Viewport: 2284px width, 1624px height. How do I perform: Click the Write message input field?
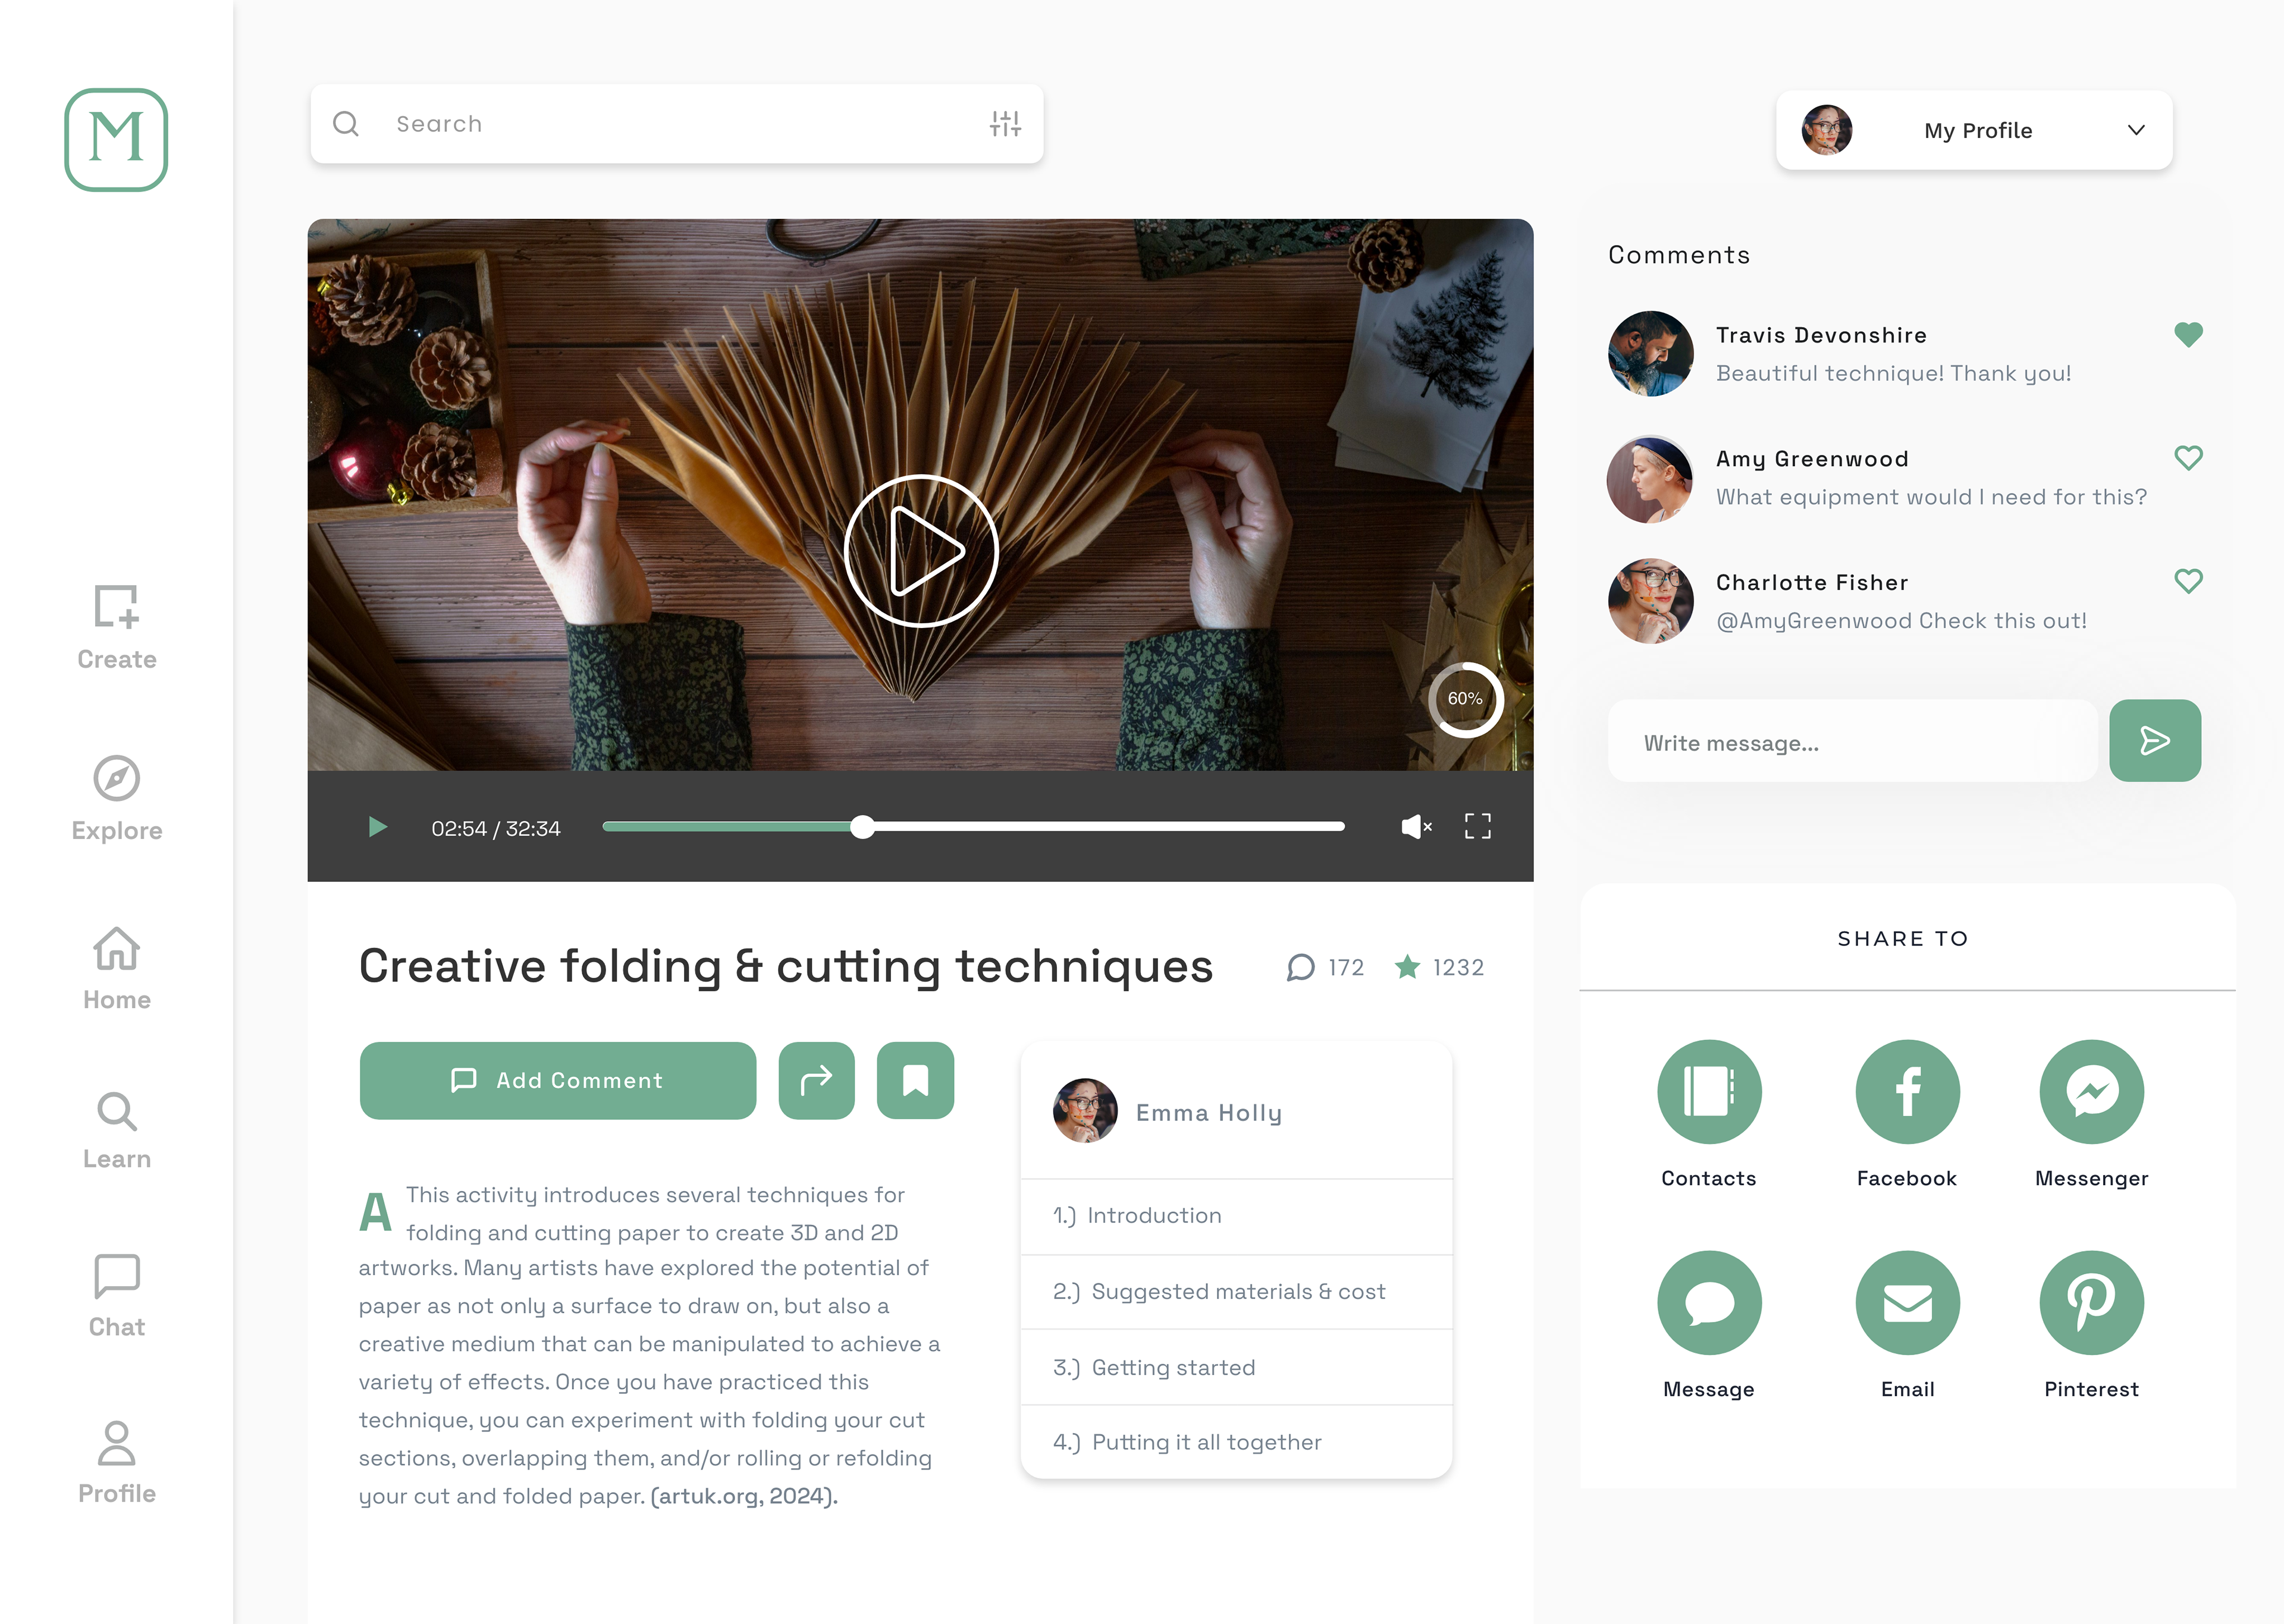tap(1851, 743)
